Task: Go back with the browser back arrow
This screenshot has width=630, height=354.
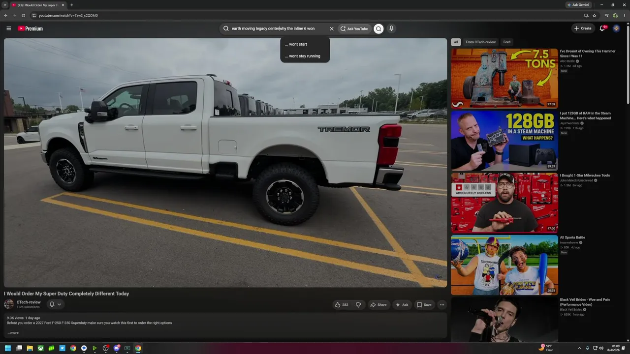Action: coord(5,15)
